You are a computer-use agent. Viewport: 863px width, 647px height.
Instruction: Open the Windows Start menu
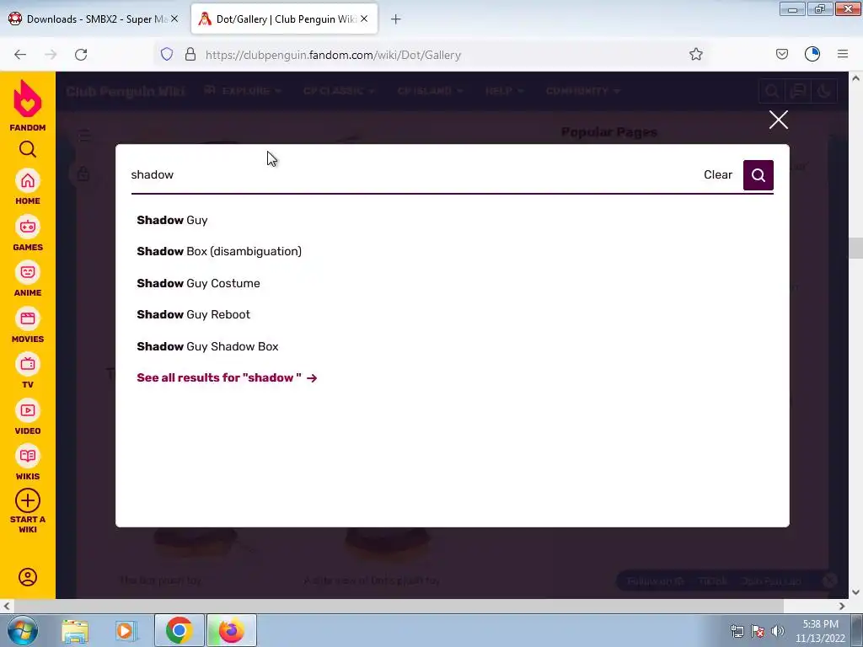22,630
